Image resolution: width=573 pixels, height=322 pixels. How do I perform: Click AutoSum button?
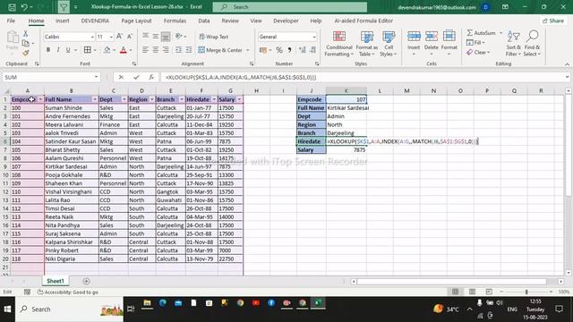482,33
